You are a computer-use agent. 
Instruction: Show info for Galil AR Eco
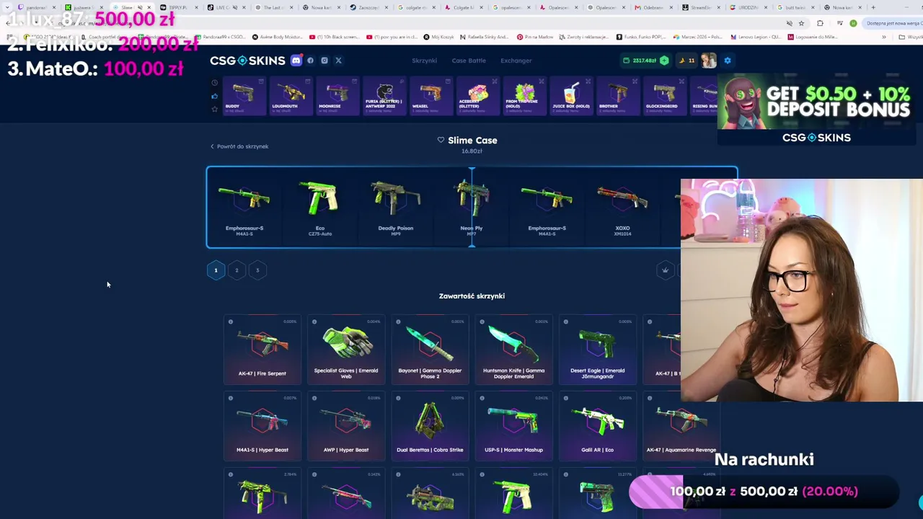pos(565,398)
